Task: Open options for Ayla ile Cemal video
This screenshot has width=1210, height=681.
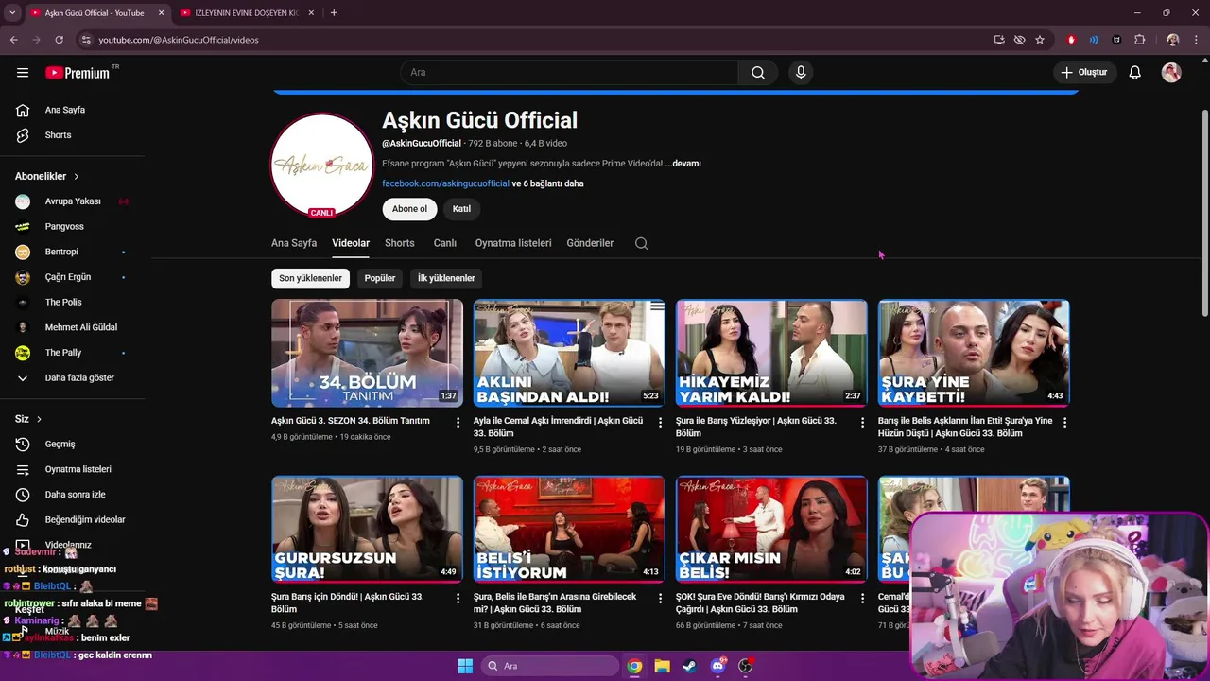Action: [661, 423]
